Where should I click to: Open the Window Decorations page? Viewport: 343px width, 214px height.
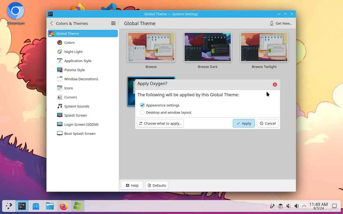coord(83,79)
